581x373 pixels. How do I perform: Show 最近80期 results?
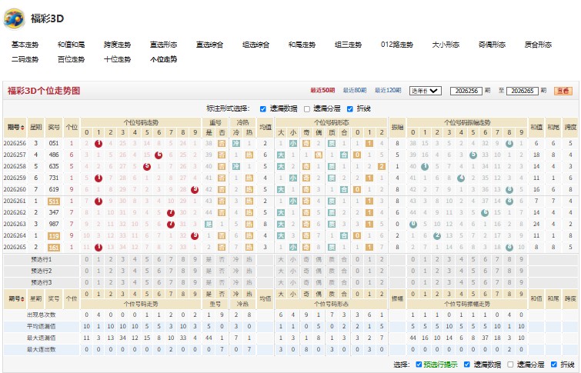[x=355, y=91]
